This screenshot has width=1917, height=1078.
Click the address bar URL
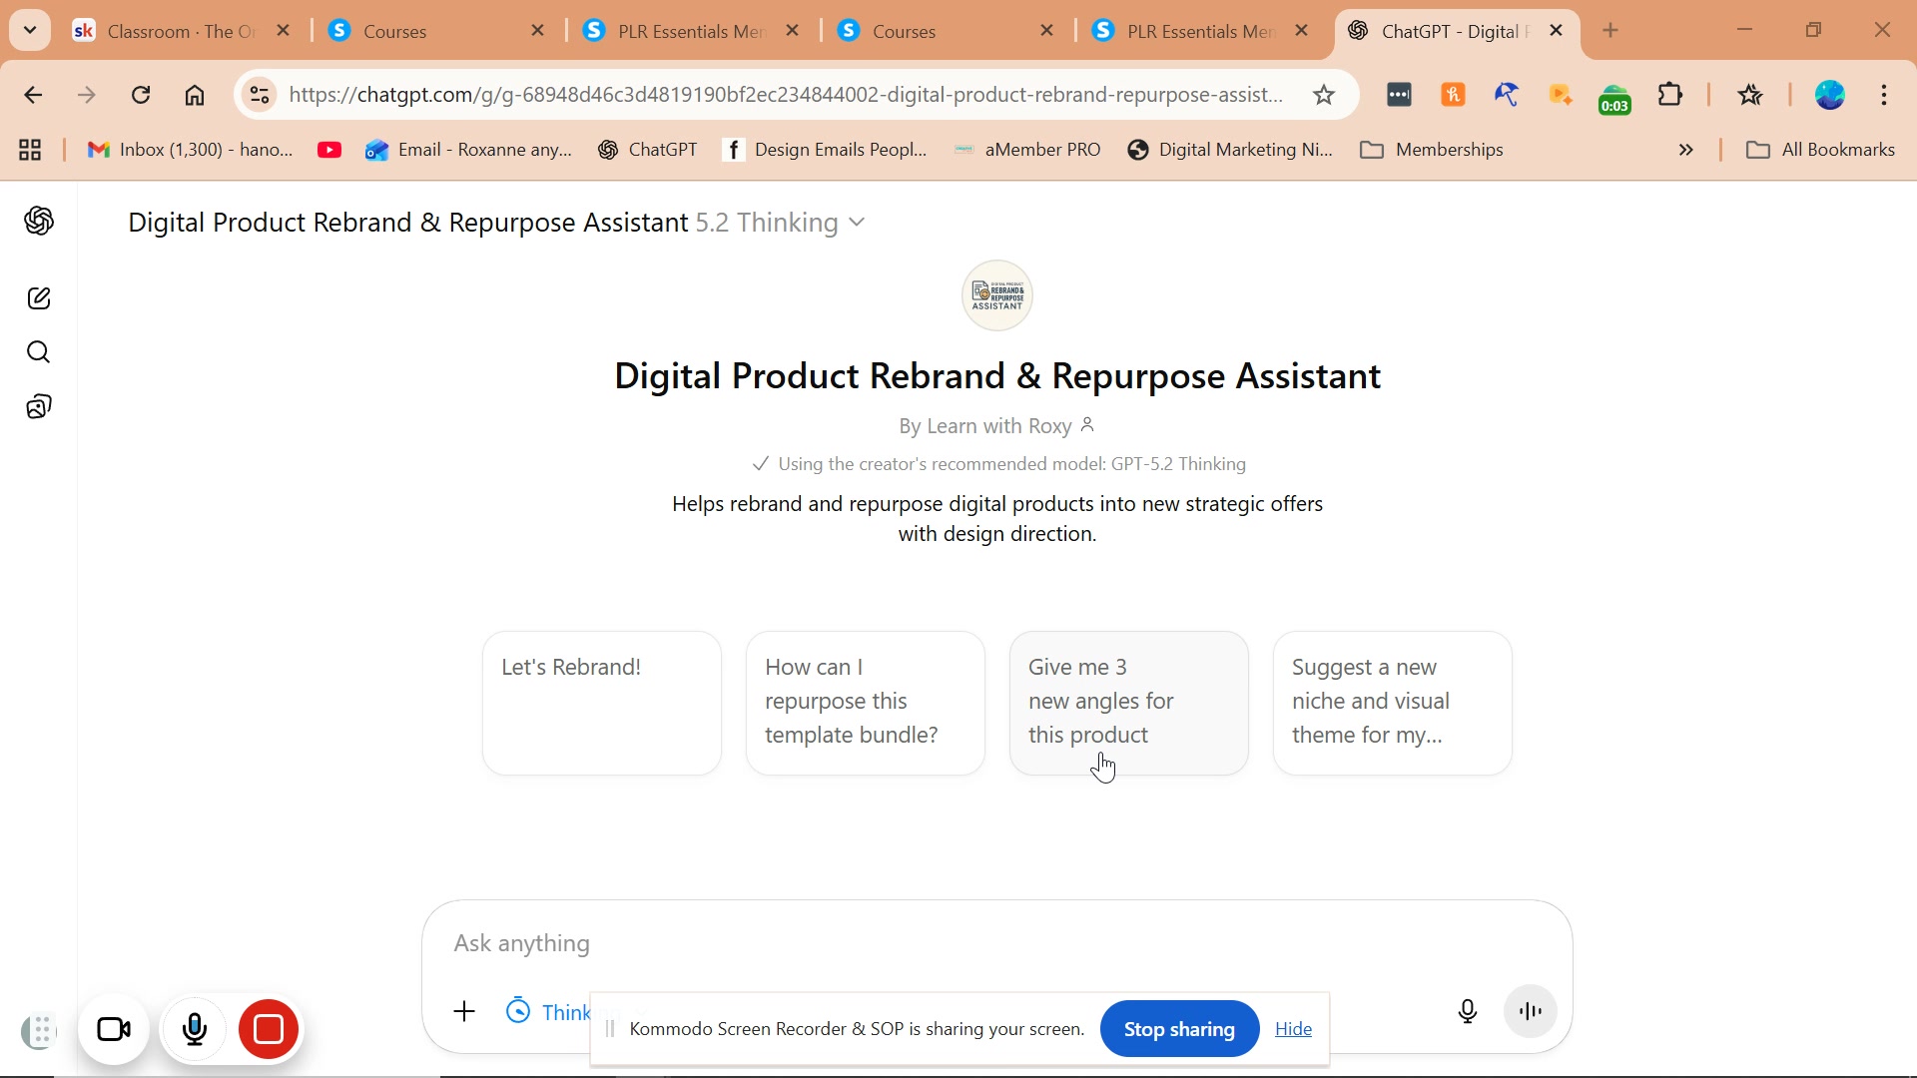[x=786, y=95]
